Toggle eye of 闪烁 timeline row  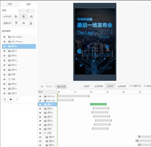(40, 133)
